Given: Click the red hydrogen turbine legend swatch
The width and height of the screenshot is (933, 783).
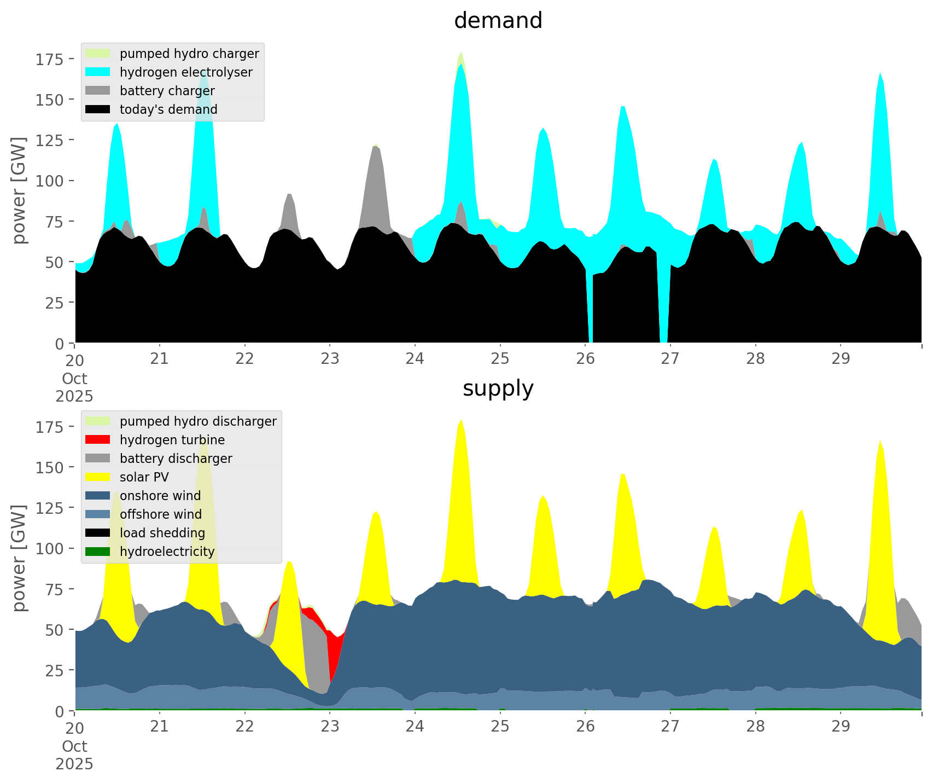Looking at the screenshot, I should [98, 440].
